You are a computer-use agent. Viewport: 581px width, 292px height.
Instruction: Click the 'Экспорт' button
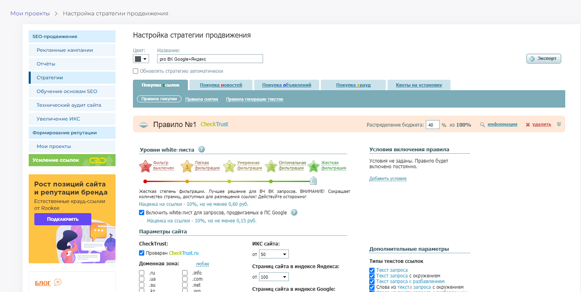click(x=543, y=59)
